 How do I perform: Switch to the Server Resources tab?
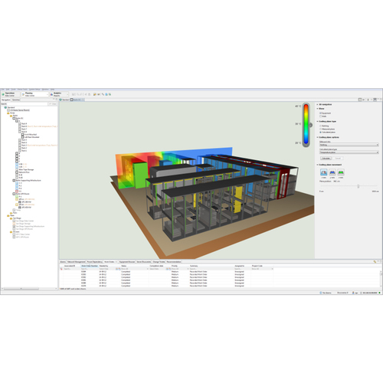click(143, 262)
